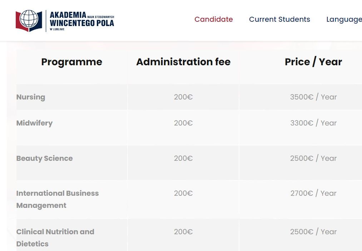362x251 pixels.
Task: Click Beauty Science 200€ administration fee
Action: click(183, 158)
